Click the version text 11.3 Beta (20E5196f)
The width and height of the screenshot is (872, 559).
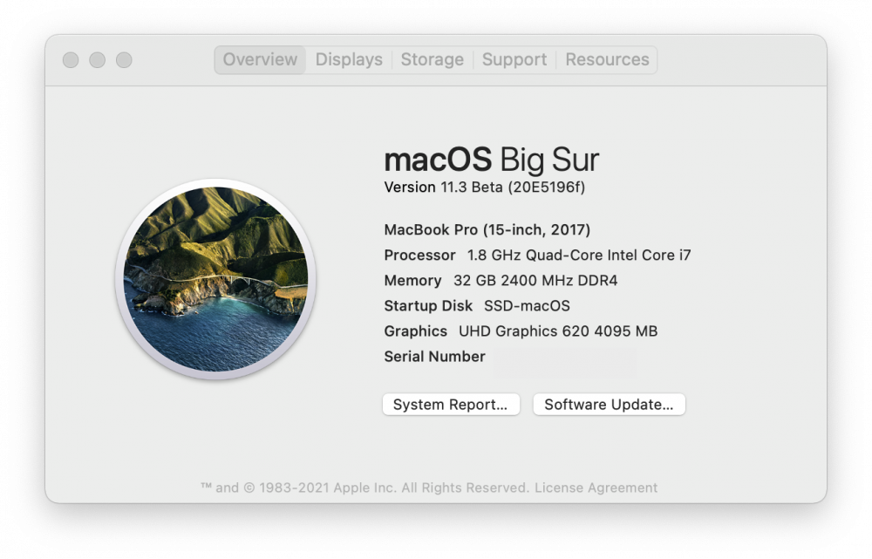tap(513, 187)
